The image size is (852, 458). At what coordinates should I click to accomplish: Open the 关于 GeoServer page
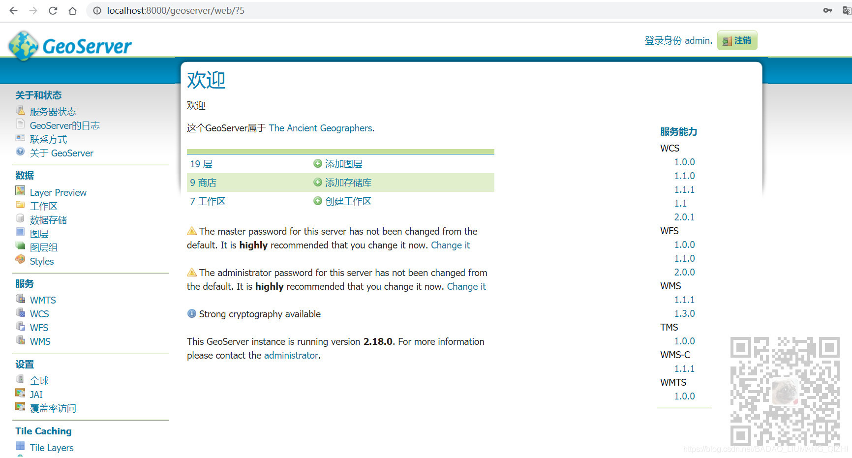61,153
